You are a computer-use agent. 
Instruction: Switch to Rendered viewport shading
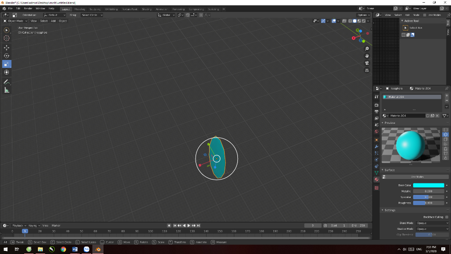click(364, 21)
